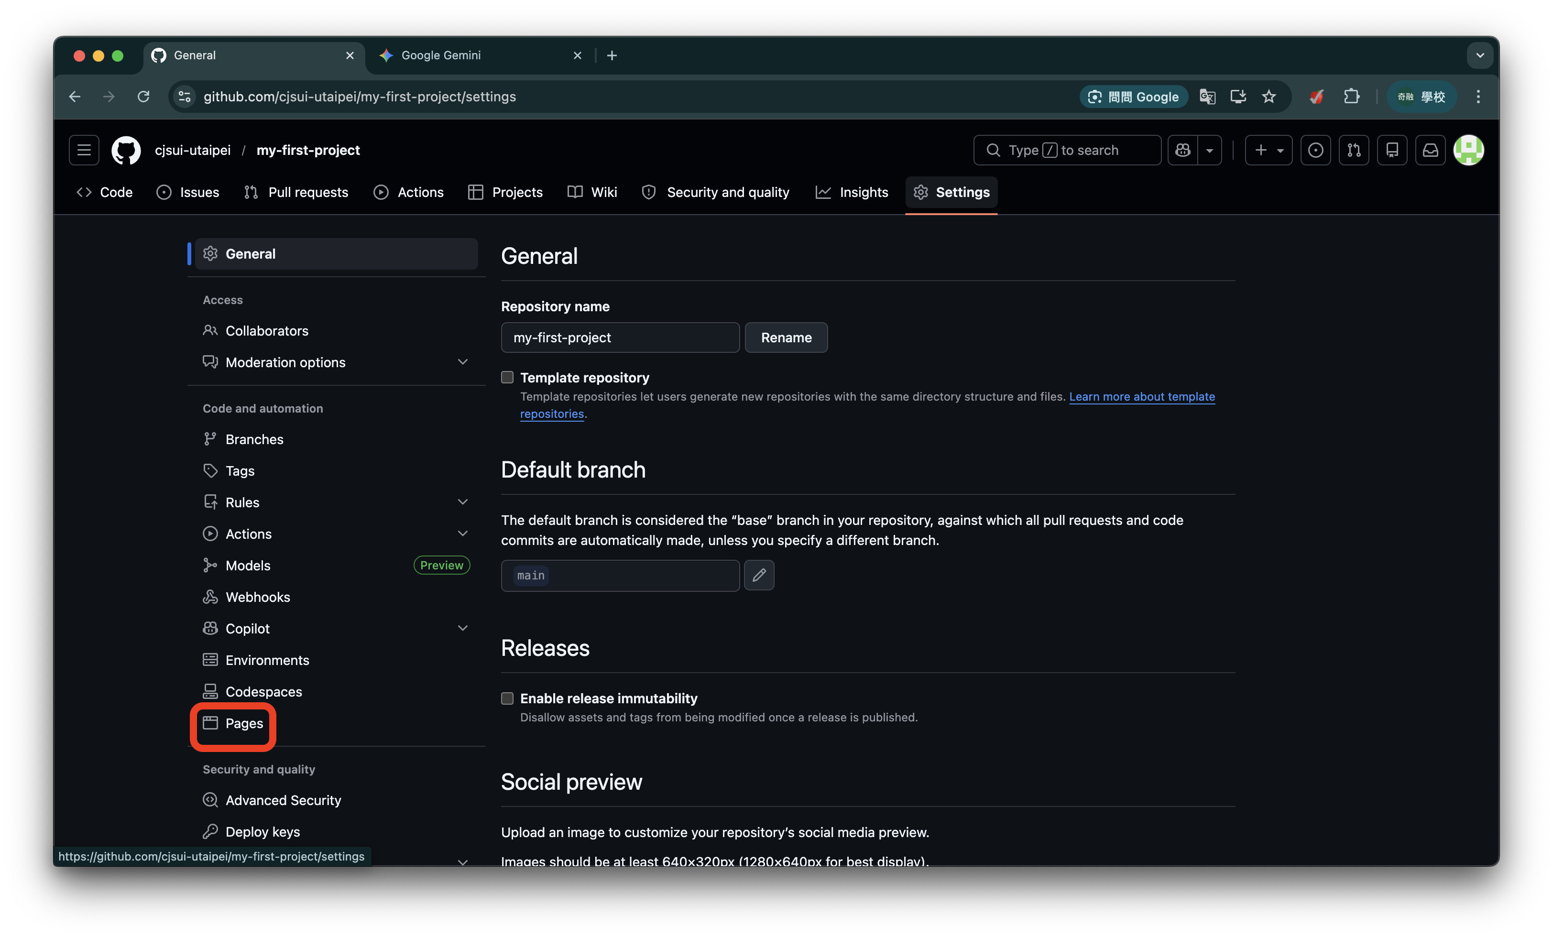The height and width of the screenshot is (937, 1553).
Task: Select the Settings tab
Action: click(x=951, y=192)
